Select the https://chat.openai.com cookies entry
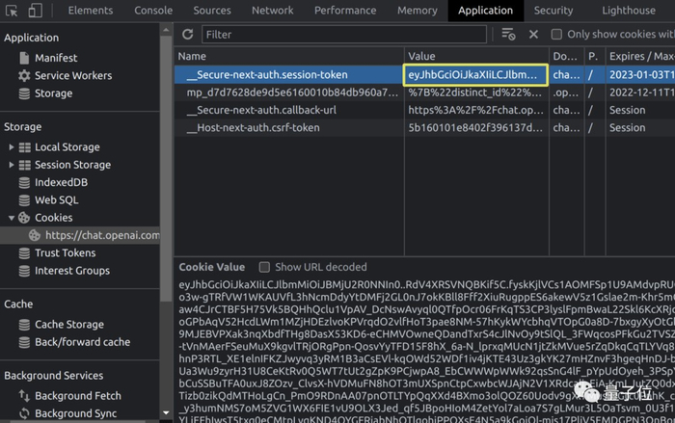This screenshot has width=675, height=423. tap(101, 235)
